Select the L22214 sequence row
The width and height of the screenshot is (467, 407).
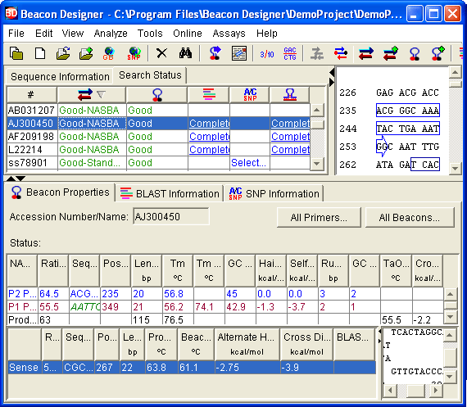pyautogui.click(x=158, y=150)
